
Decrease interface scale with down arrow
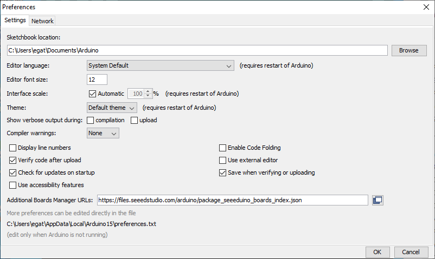pyautogui.click(x=148, y=96)
